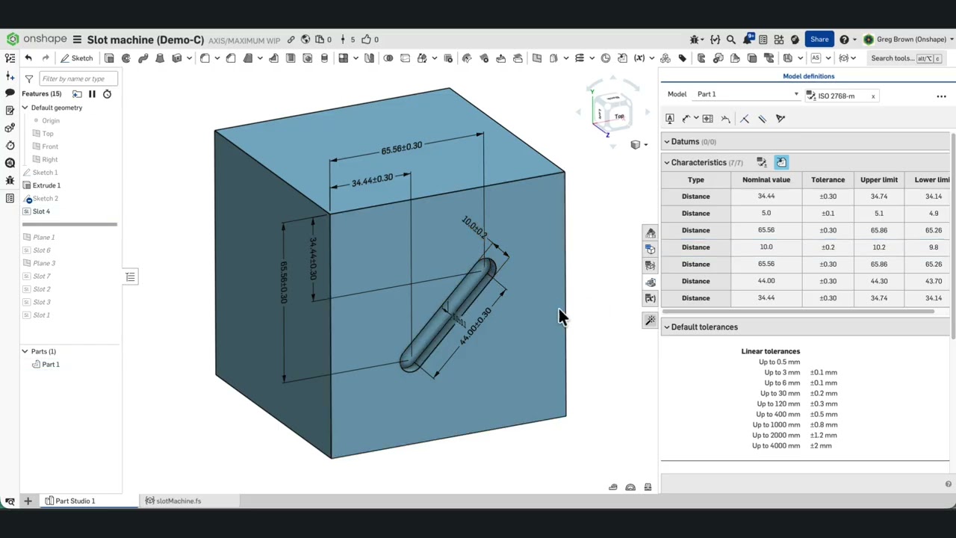Click the Characteristics tolerance settings icon
Image resolution: width=956 pixels, height=538 pixels.
[x=761, y=162]
